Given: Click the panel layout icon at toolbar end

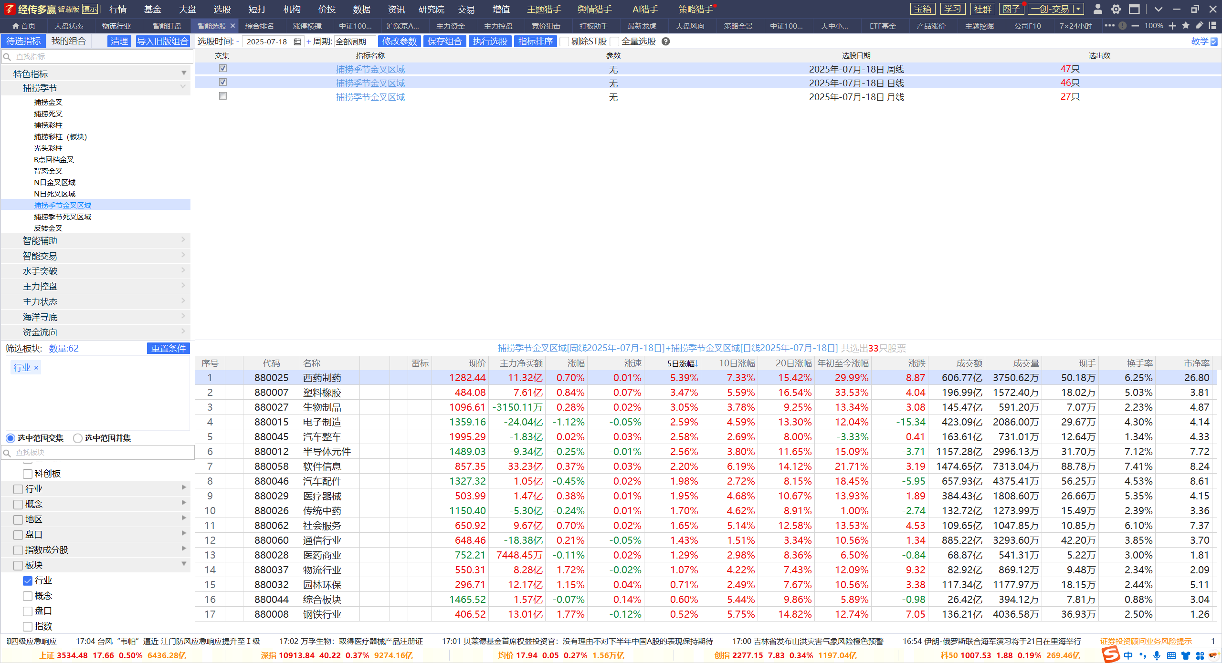Looking at the screenshot, I should [1212, 26].
